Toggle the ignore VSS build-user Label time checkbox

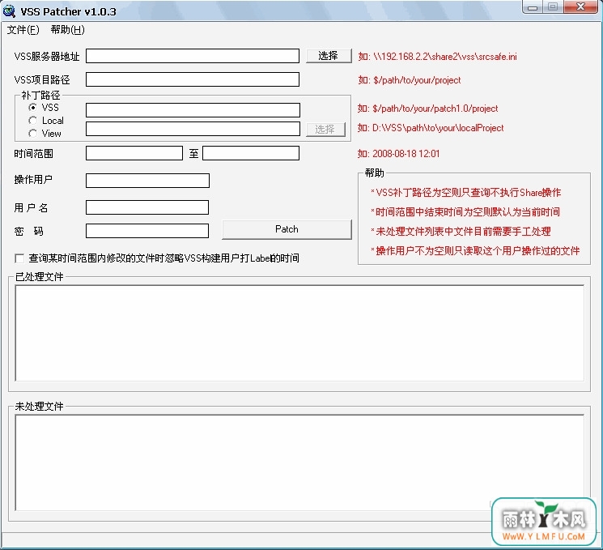(x=19, y=258)
